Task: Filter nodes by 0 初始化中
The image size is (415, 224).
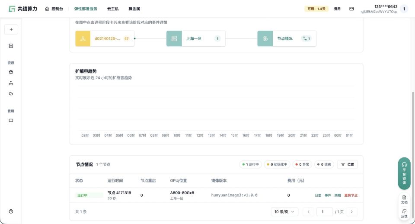Action: coord(277,164)
